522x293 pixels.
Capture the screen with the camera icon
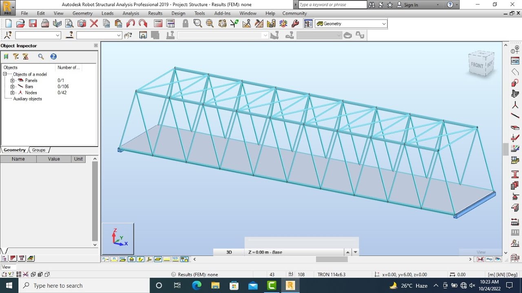[82, 24]
